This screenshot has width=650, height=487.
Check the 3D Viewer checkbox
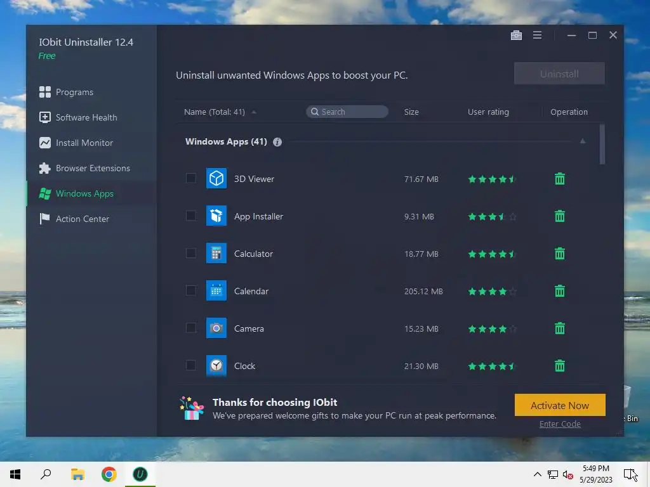point(190,178)
